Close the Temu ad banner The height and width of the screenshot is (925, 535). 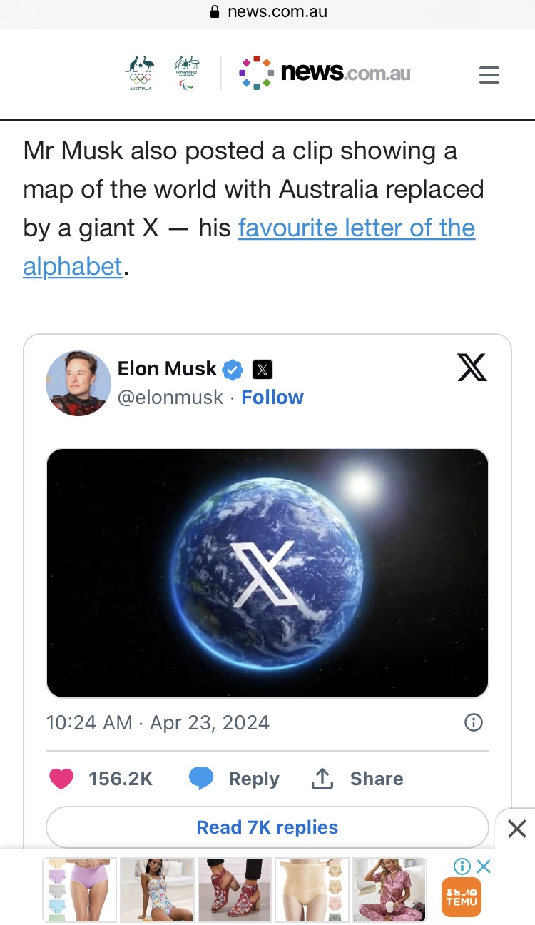484,866
